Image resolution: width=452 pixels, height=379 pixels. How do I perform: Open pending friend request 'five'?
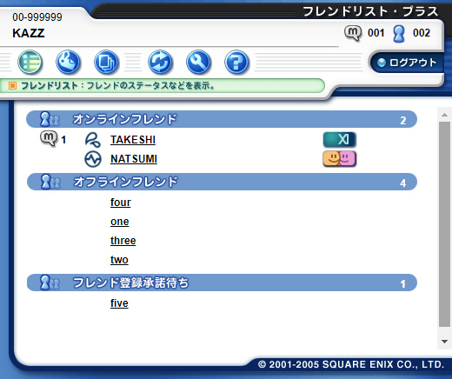pos(119,303)
